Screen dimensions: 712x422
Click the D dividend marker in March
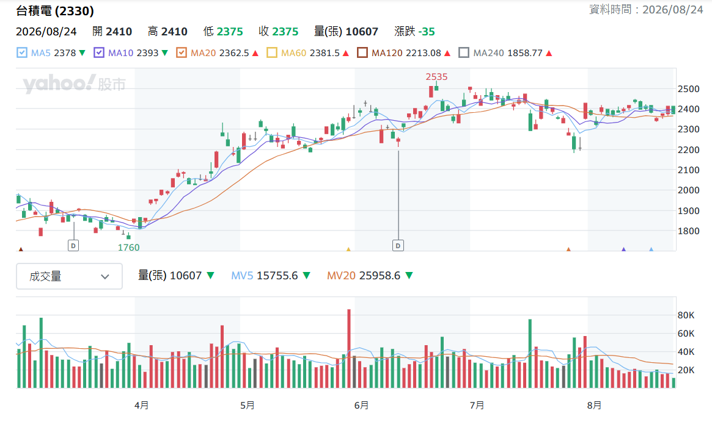pos(73,246)
